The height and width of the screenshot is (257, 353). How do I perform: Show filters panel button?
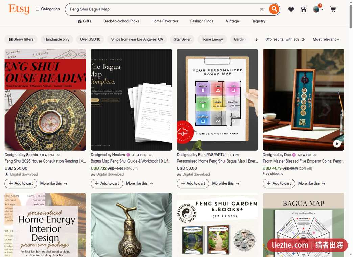[x=21, y=39]
